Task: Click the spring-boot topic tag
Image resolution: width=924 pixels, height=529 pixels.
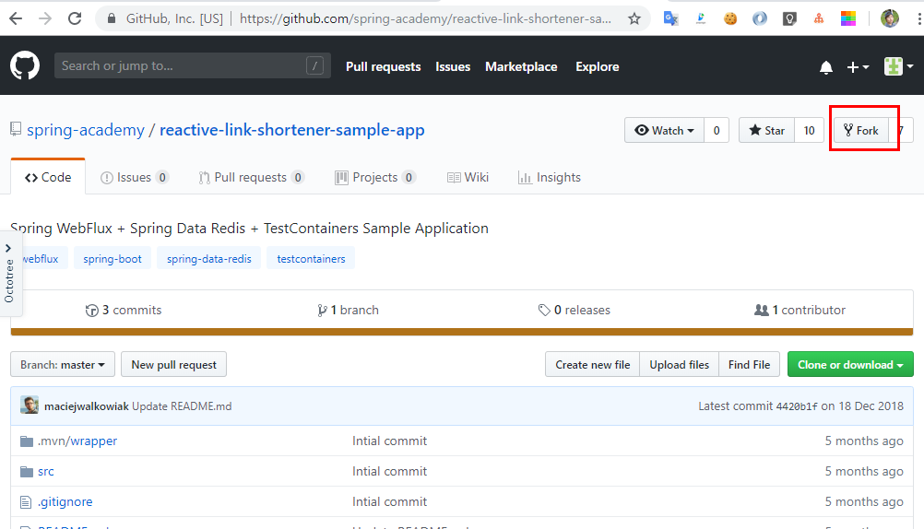Action: click(113, 259)
